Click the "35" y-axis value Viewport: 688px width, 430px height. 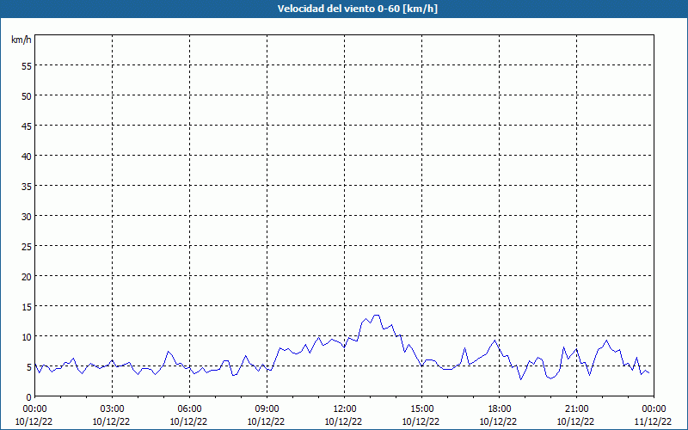(27, 186)
